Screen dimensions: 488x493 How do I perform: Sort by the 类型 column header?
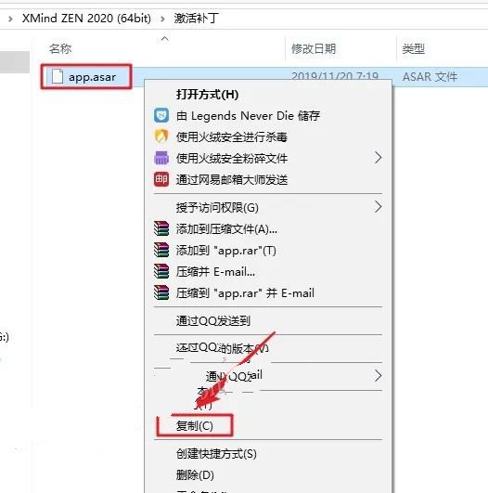[414, 48]
